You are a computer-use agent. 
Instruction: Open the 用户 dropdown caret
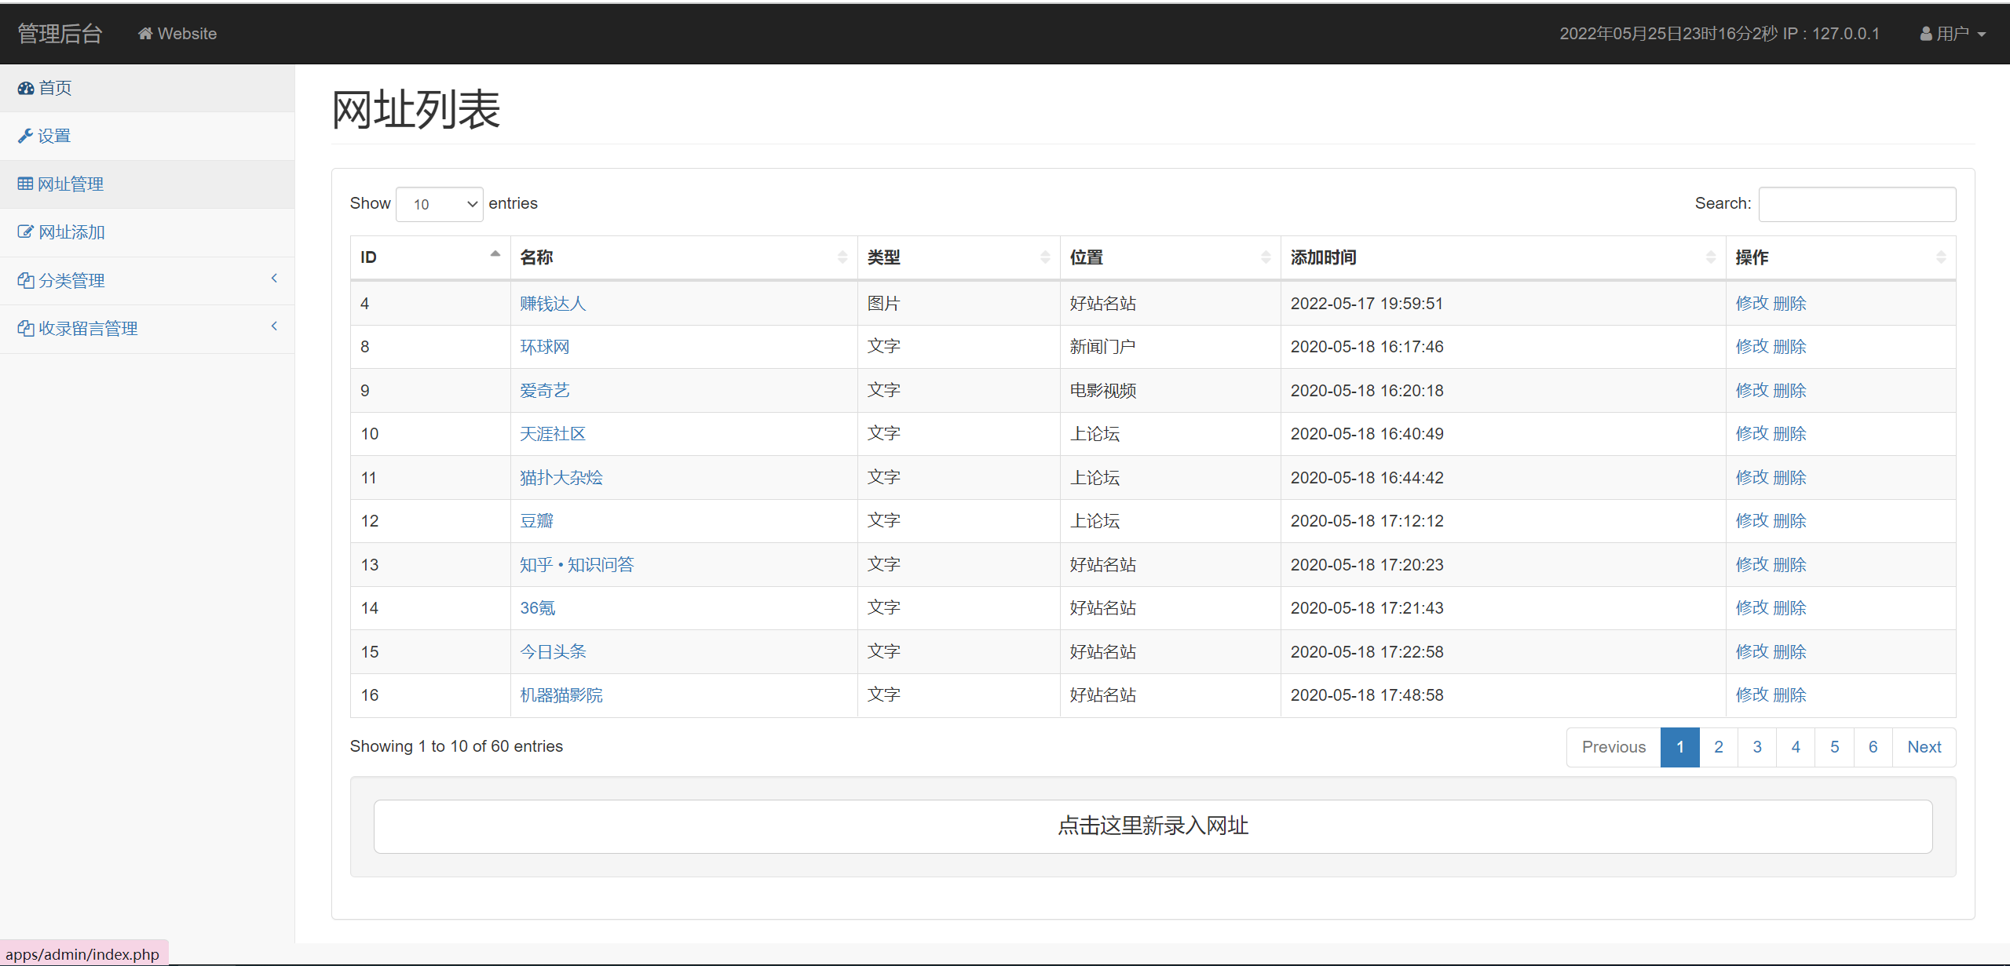1982,35
